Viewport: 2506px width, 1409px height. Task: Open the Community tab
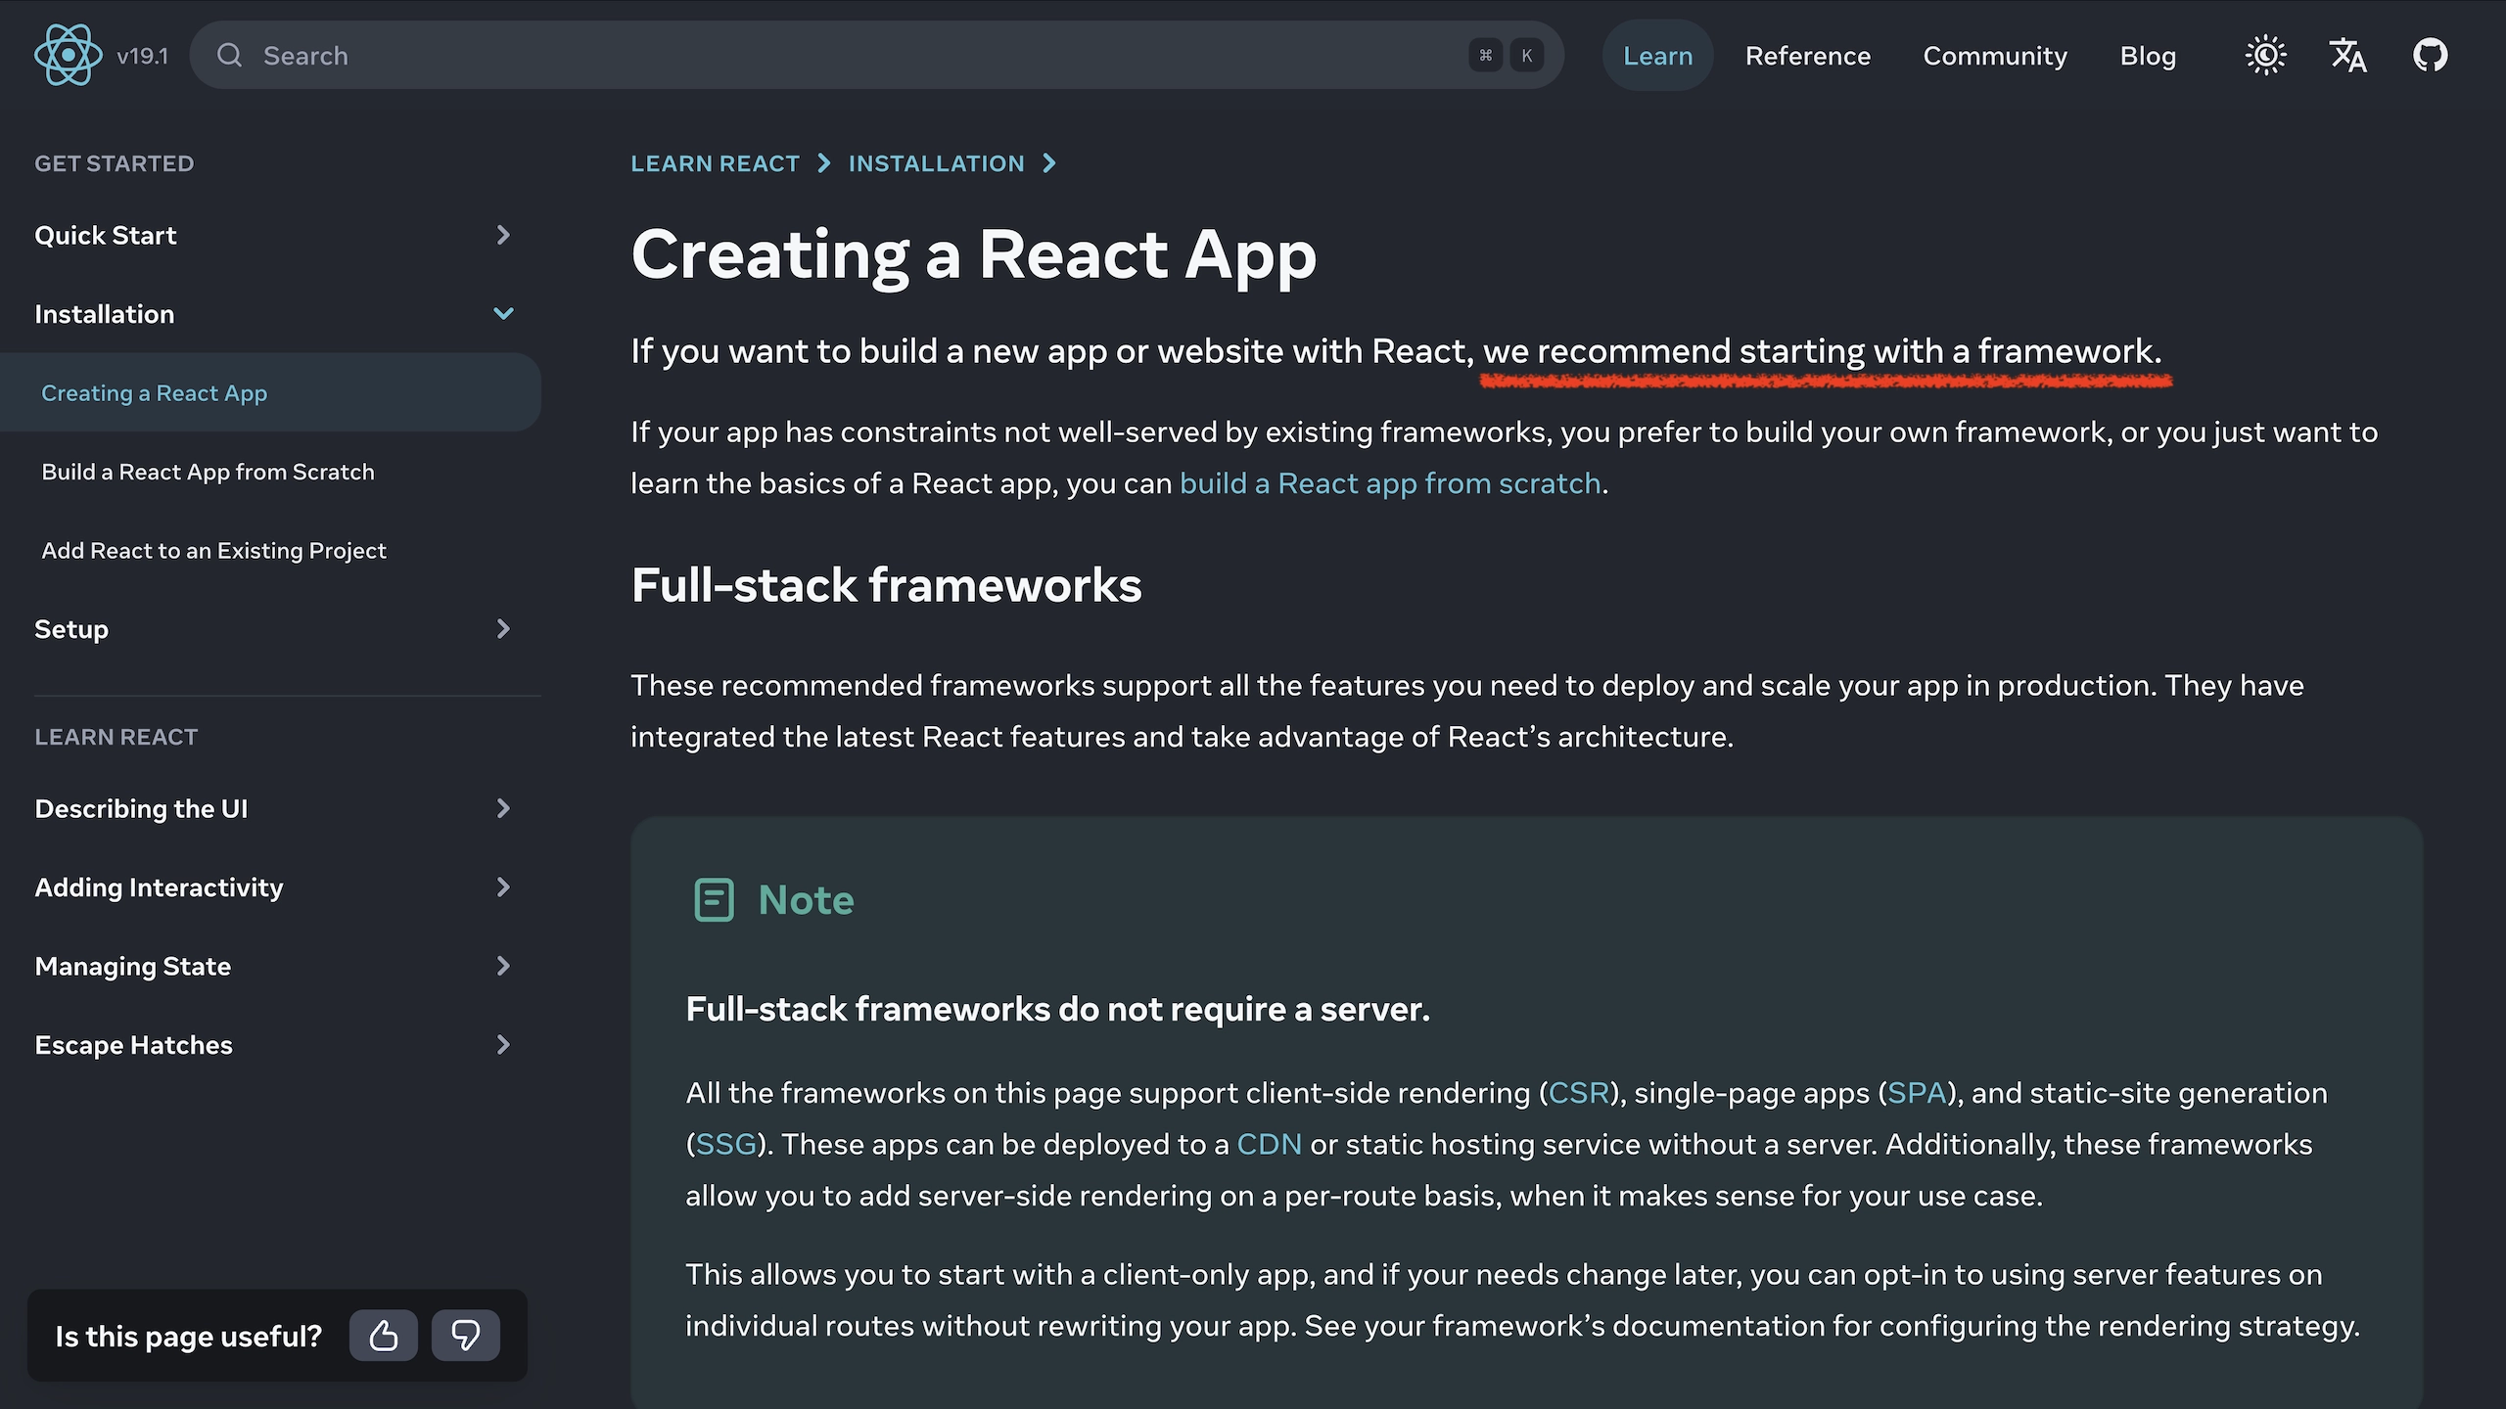click(x=1995, y=56)
